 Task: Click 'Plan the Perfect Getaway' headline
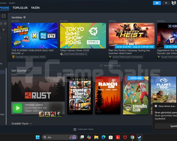click(129, 52)
